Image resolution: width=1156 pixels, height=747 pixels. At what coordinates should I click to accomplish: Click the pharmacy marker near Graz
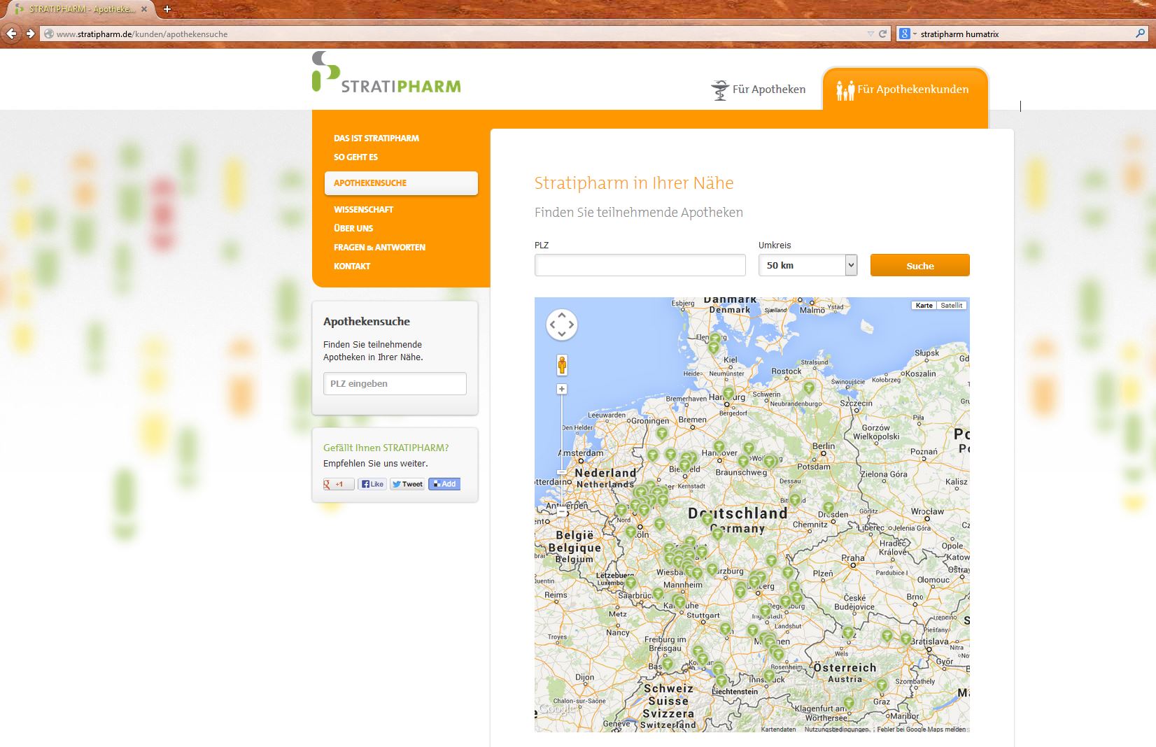(x=882, y=685)
